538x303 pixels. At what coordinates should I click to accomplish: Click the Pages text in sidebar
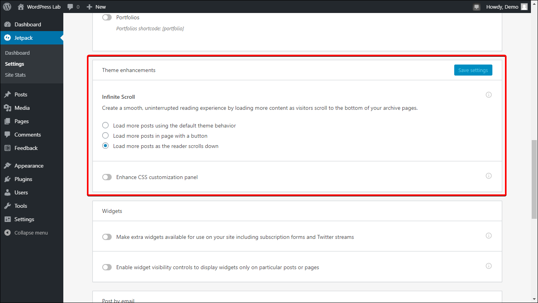[x=22, y=121]
